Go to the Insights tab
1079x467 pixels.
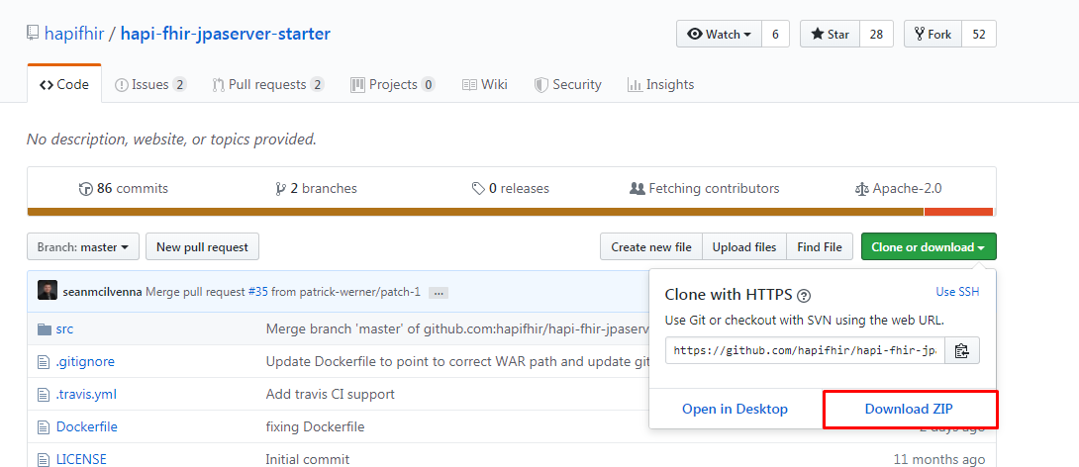coord(660,84)
